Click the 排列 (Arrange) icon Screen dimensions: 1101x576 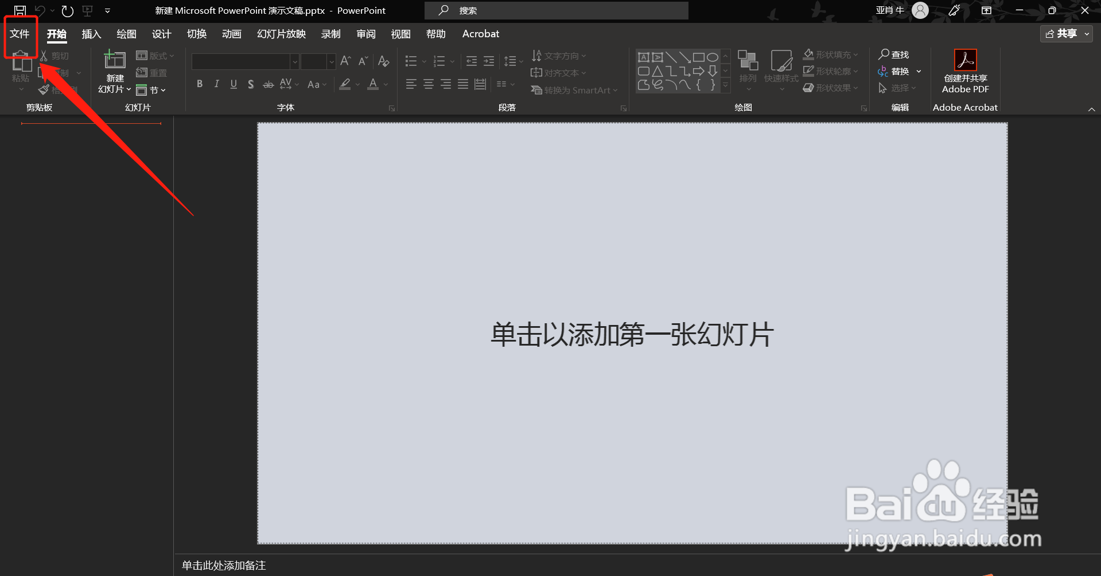point(748,60)
